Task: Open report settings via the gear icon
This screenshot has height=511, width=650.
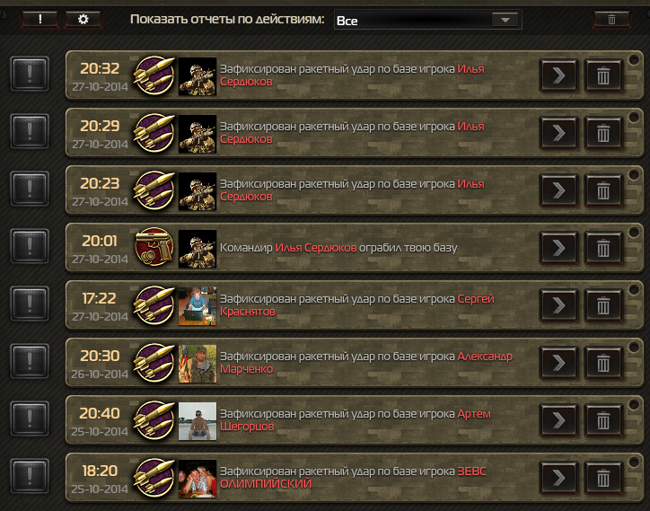Action: click(83, 19)
